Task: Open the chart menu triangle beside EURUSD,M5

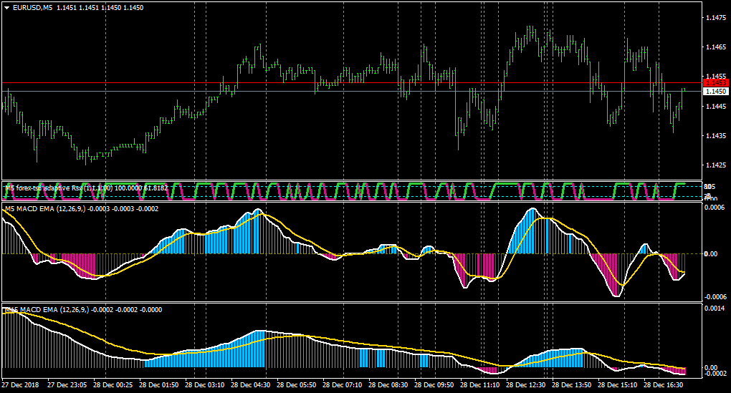Action: pos(7,8)
